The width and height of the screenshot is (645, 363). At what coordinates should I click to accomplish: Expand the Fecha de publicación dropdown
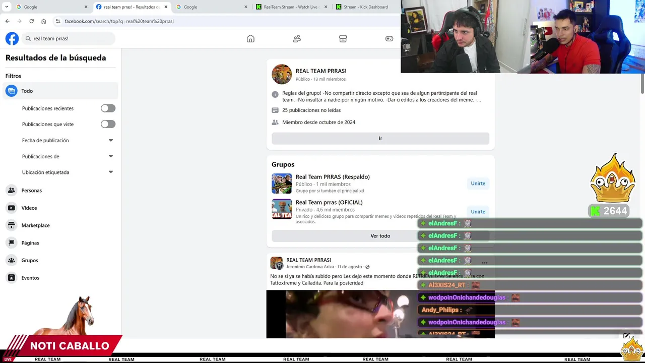(111, 140)
